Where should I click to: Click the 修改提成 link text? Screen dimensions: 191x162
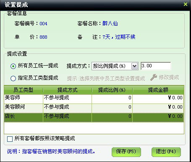(x=169, y=77)
